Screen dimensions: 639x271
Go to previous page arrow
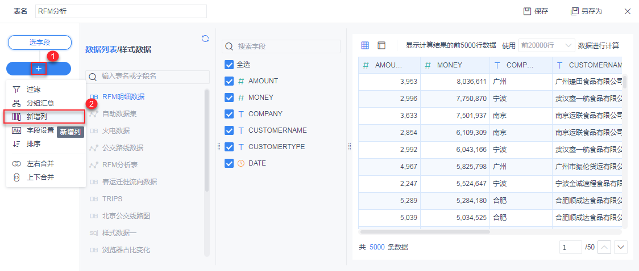[605, 247]
